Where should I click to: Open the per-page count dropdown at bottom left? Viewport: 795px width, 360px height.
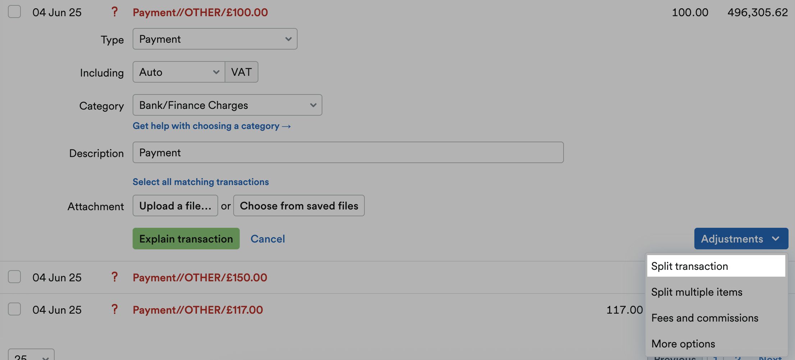tap(31, 356)
